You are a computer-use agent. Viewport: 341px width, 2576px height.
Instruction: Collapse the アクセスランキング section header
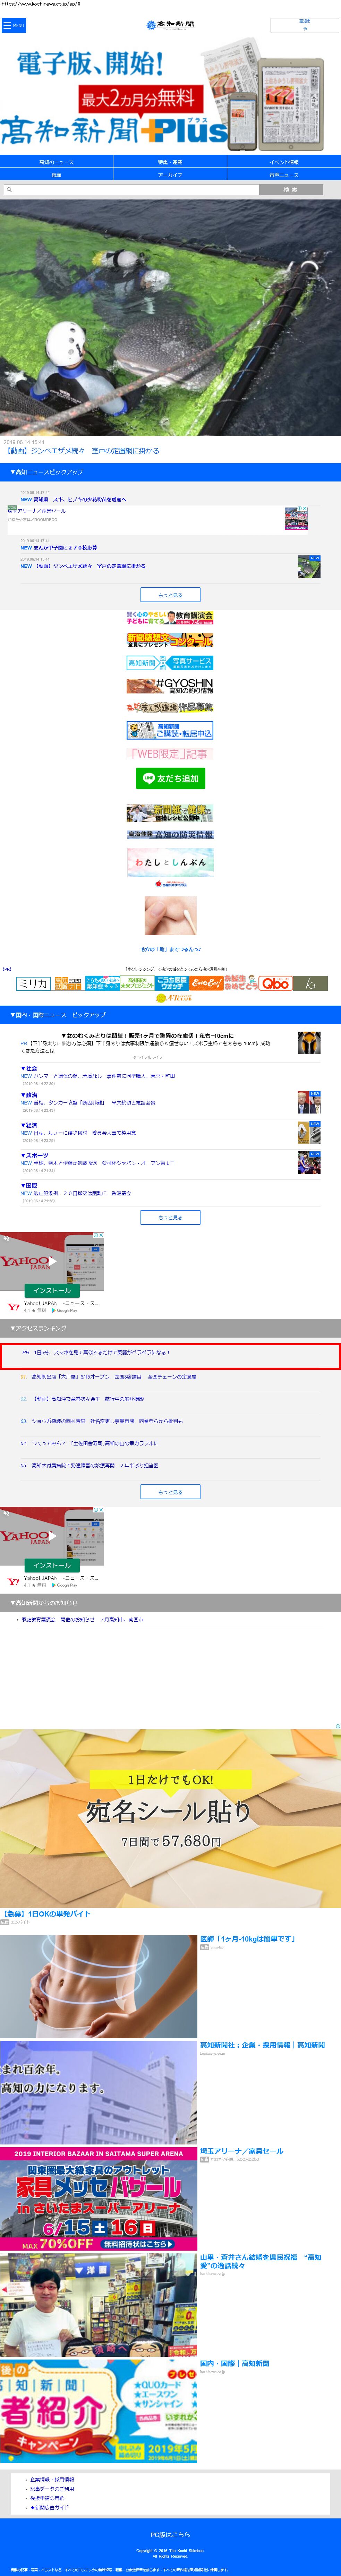170,1328
